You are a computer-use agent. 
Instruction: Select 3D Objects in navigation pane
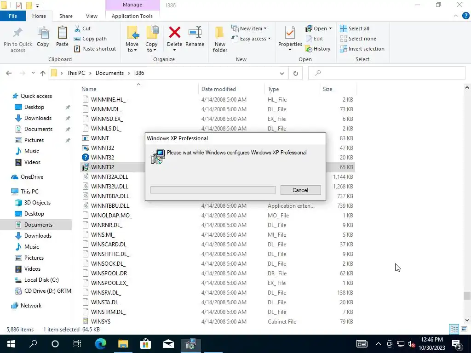point(33,203)
